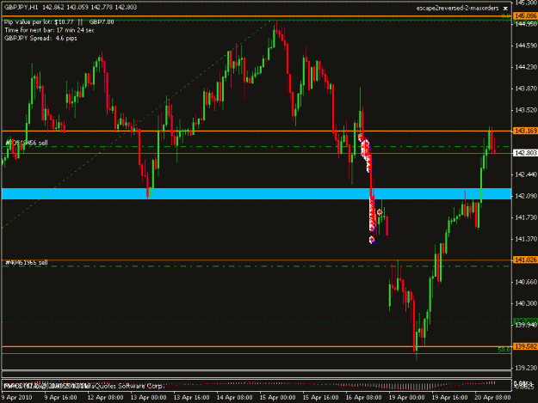Viewport: 538px width, 403px height.
Task: Click the 'Time for next bar' countdown text
Action: 49,30
